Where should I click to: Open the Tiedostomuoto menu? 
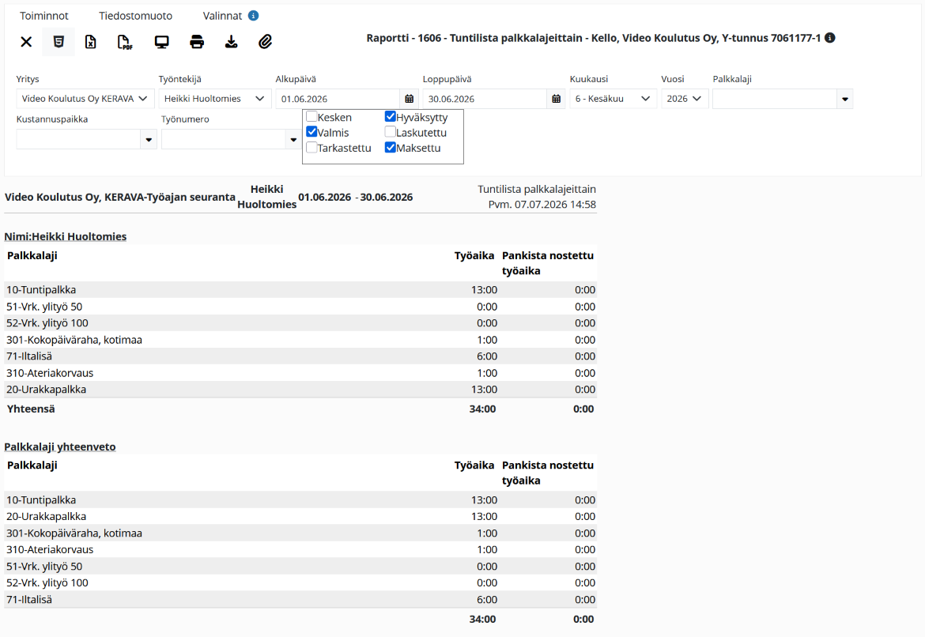(x=136, y=16)
